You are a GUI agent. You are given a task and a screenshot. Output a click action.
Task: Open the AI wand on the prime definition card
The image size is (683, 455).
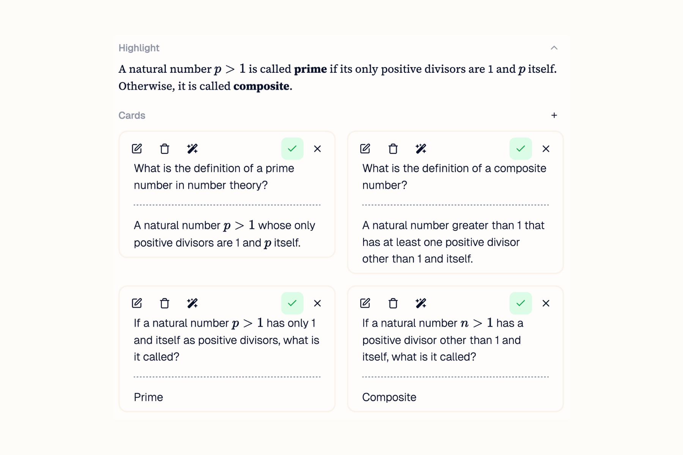click(193, 149)
